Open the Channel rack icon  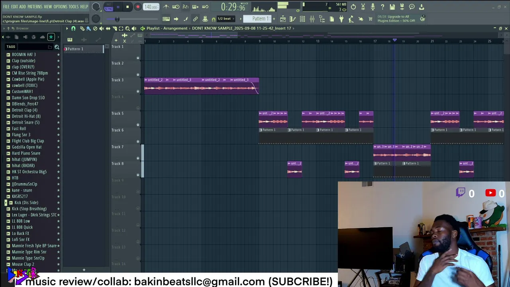(302, 19)
